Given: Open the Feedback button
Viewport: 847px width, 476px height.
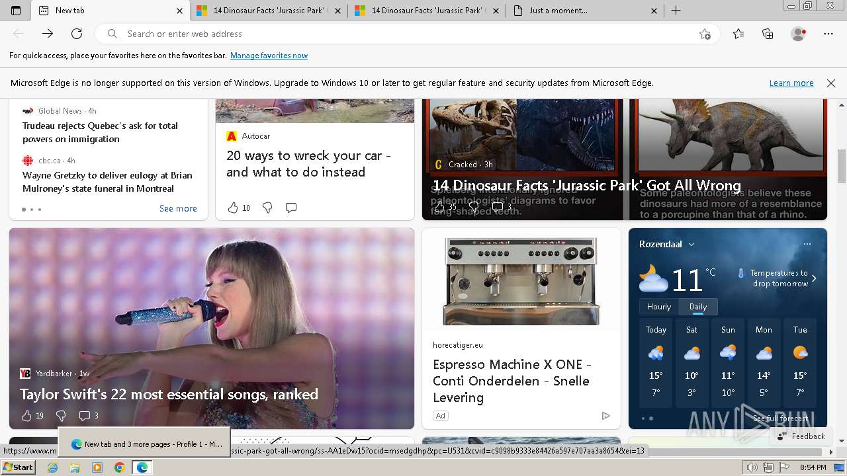Looking at the screenshot, I should click(801, 436).
